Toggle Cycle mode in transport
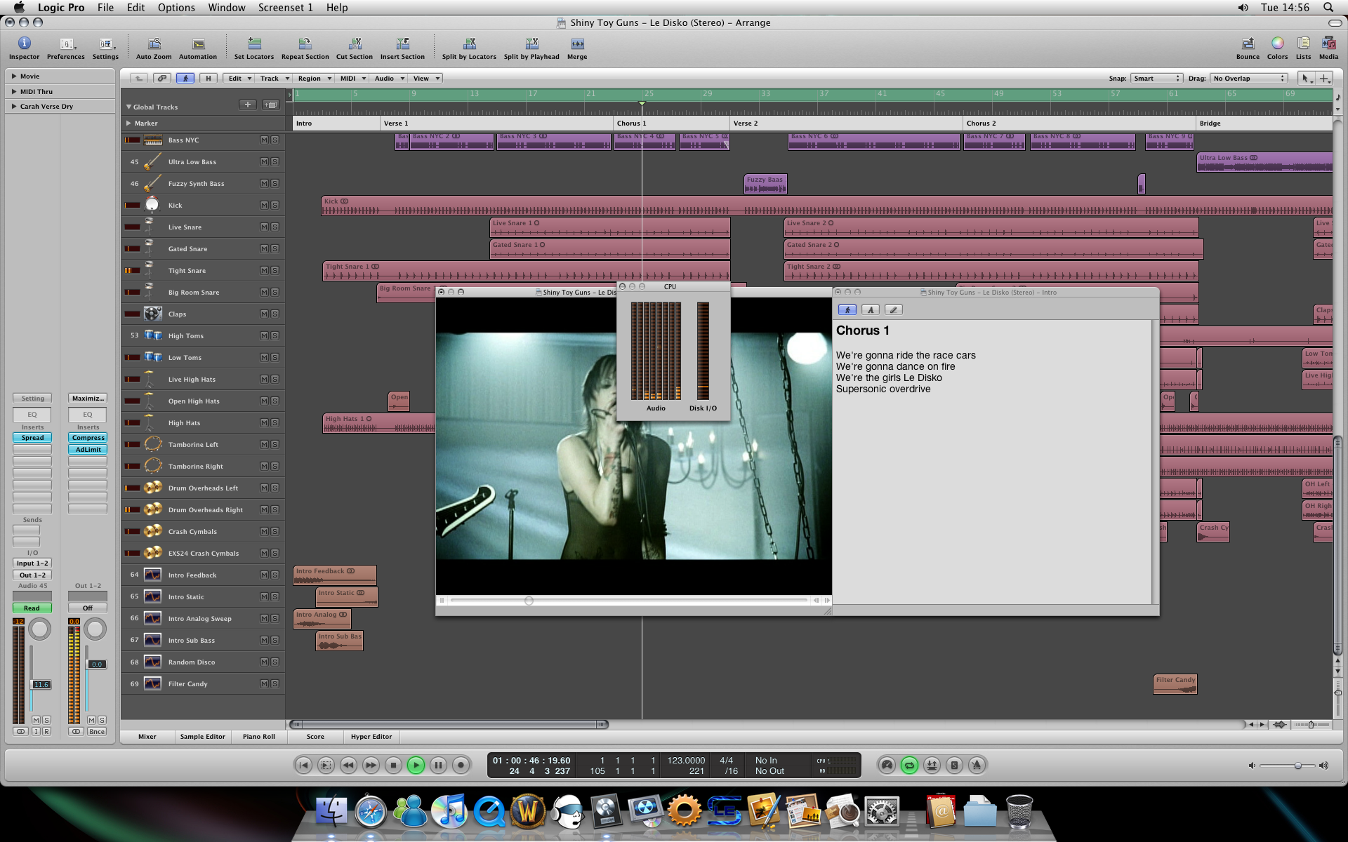1348x842 pixels. coord(909,765)
